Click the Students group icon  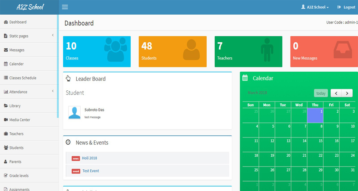6,148
